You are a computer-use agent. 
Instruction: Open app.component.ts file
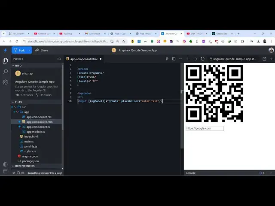coord(38,127)
